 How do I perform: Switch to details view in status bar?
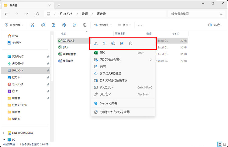(x=219, y=144)
